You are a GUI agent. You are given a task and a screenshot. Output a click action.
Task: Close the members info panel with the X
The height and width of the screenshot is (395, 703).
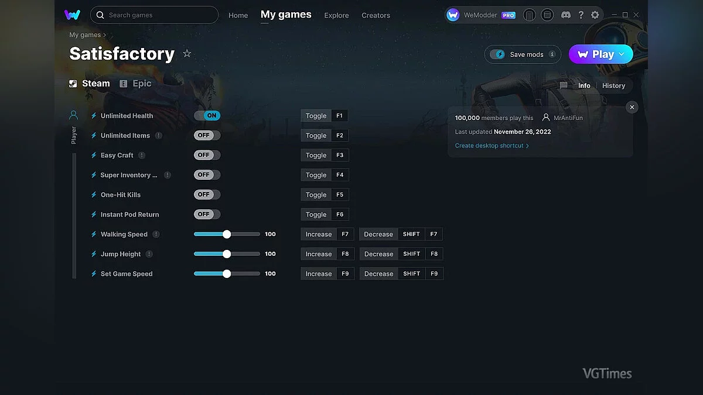[x=632, y=107]
